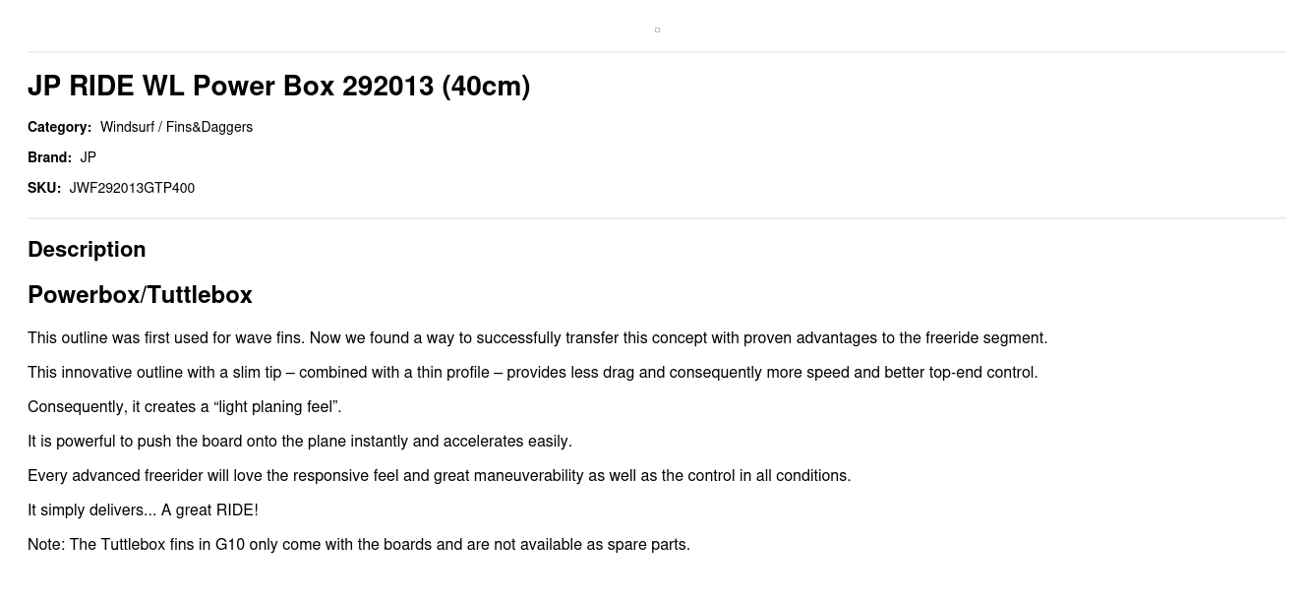Click the Powerbox/Tuttlebox subheading
Image resolution: width=1306 pixels, height=599 pixels.
click(x=140, y=295)
